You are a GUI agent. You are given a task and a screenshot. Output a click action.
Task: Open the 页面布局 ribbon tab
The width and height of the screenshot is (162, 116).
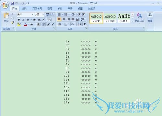pos(37,9)
